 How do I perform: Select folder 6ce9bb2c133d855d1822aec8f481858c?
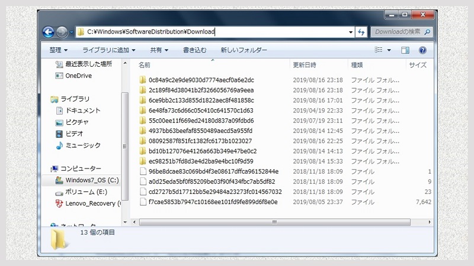point(201,100)
